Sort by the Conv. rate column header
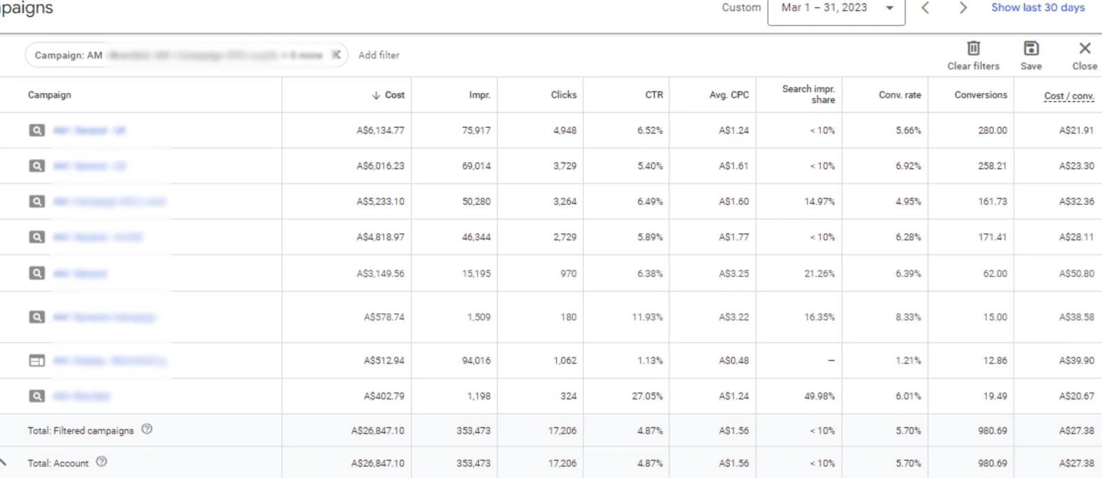The height and width of the screenshot is (478, 1102). pyautogui.click(x=900, y=95)
